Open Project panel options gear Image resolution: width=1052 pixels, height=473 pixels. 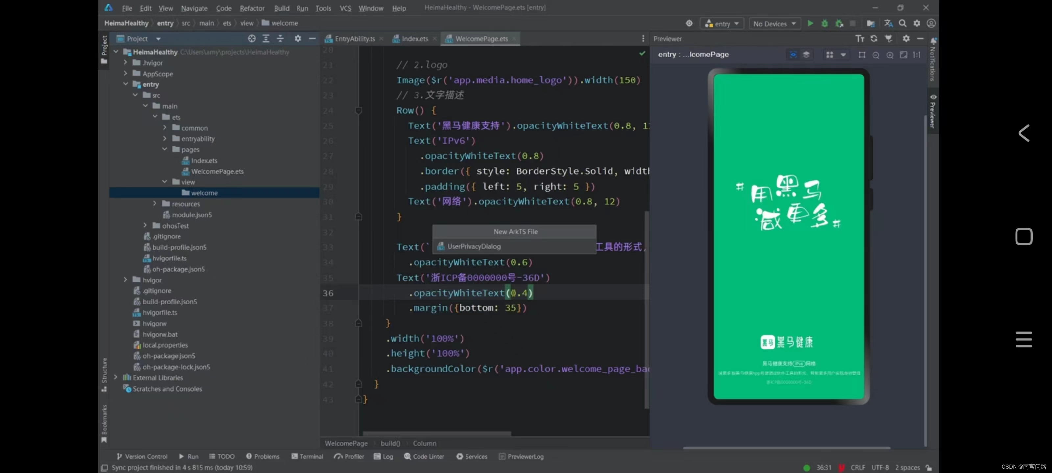tap(298, 38)
